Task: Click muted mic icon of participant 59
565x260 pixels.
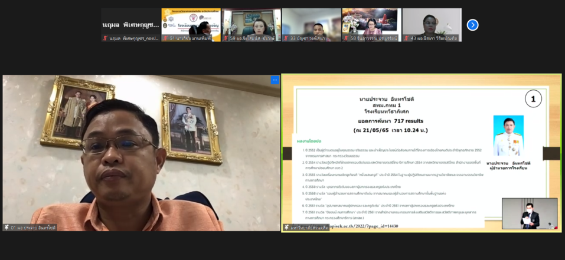Action: pos(226,38)
